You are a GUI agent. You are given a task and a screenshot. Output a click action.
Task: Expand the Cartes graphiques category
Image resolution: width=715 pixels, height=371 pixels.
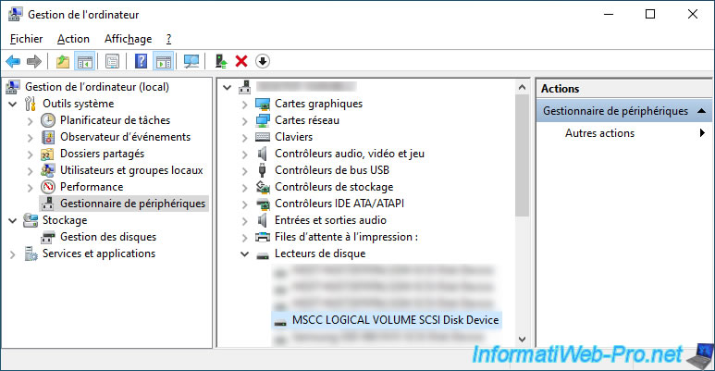(x=244, y=104)
